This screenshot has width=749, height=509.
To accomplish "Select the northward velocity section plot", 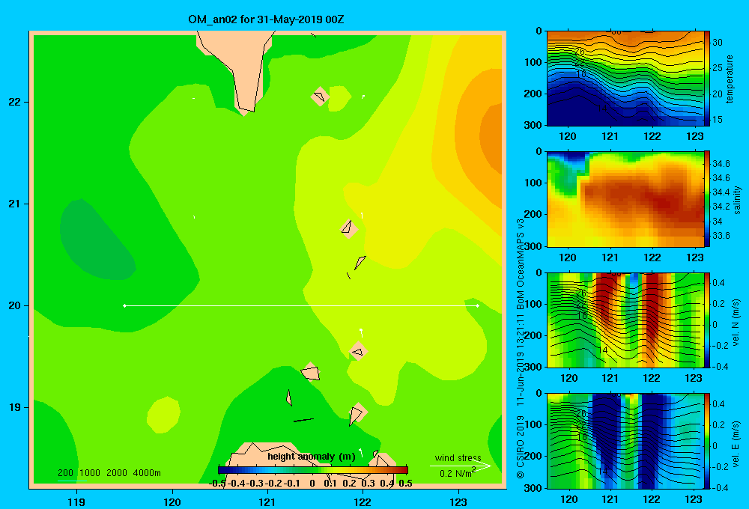I will (625, 320).
